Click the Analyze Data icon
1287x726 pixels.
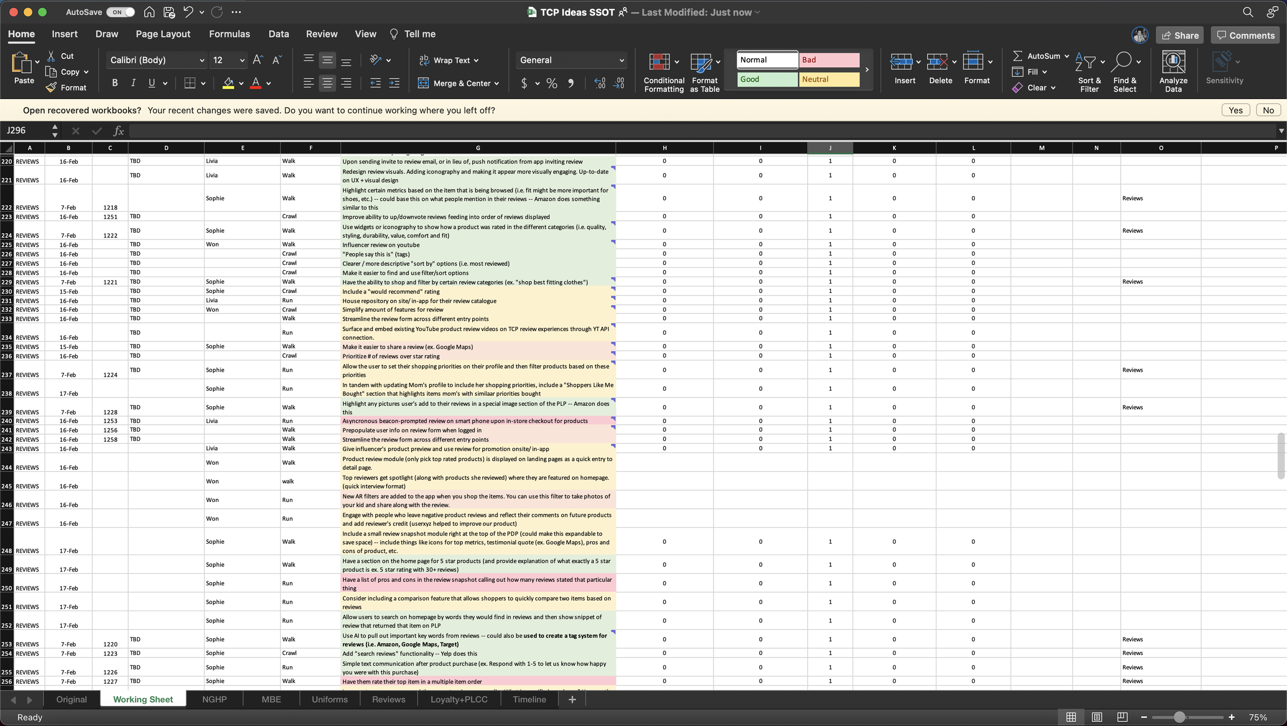tap(1173, 62)
